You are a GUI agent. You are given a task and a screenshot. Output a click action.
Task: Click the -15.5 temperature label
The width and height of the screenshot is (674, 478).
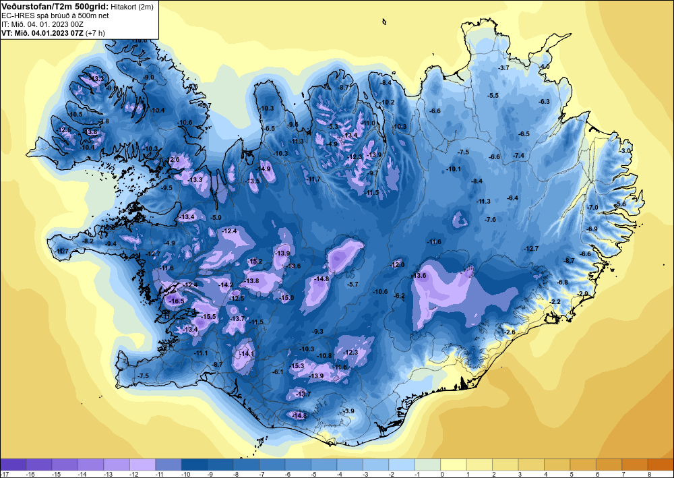coord(208,317)
